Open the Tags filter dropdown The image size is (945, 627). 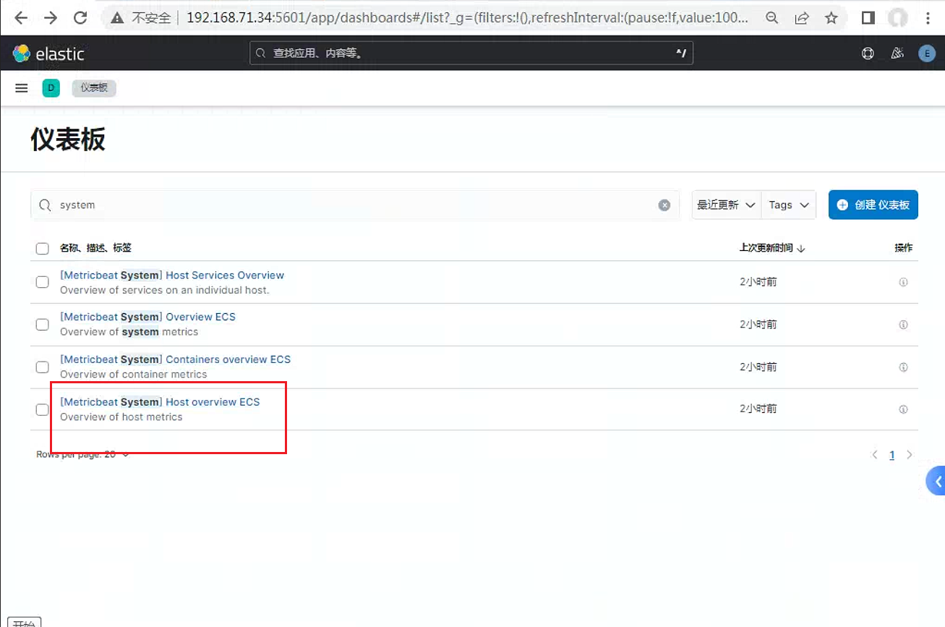(789, 205)
